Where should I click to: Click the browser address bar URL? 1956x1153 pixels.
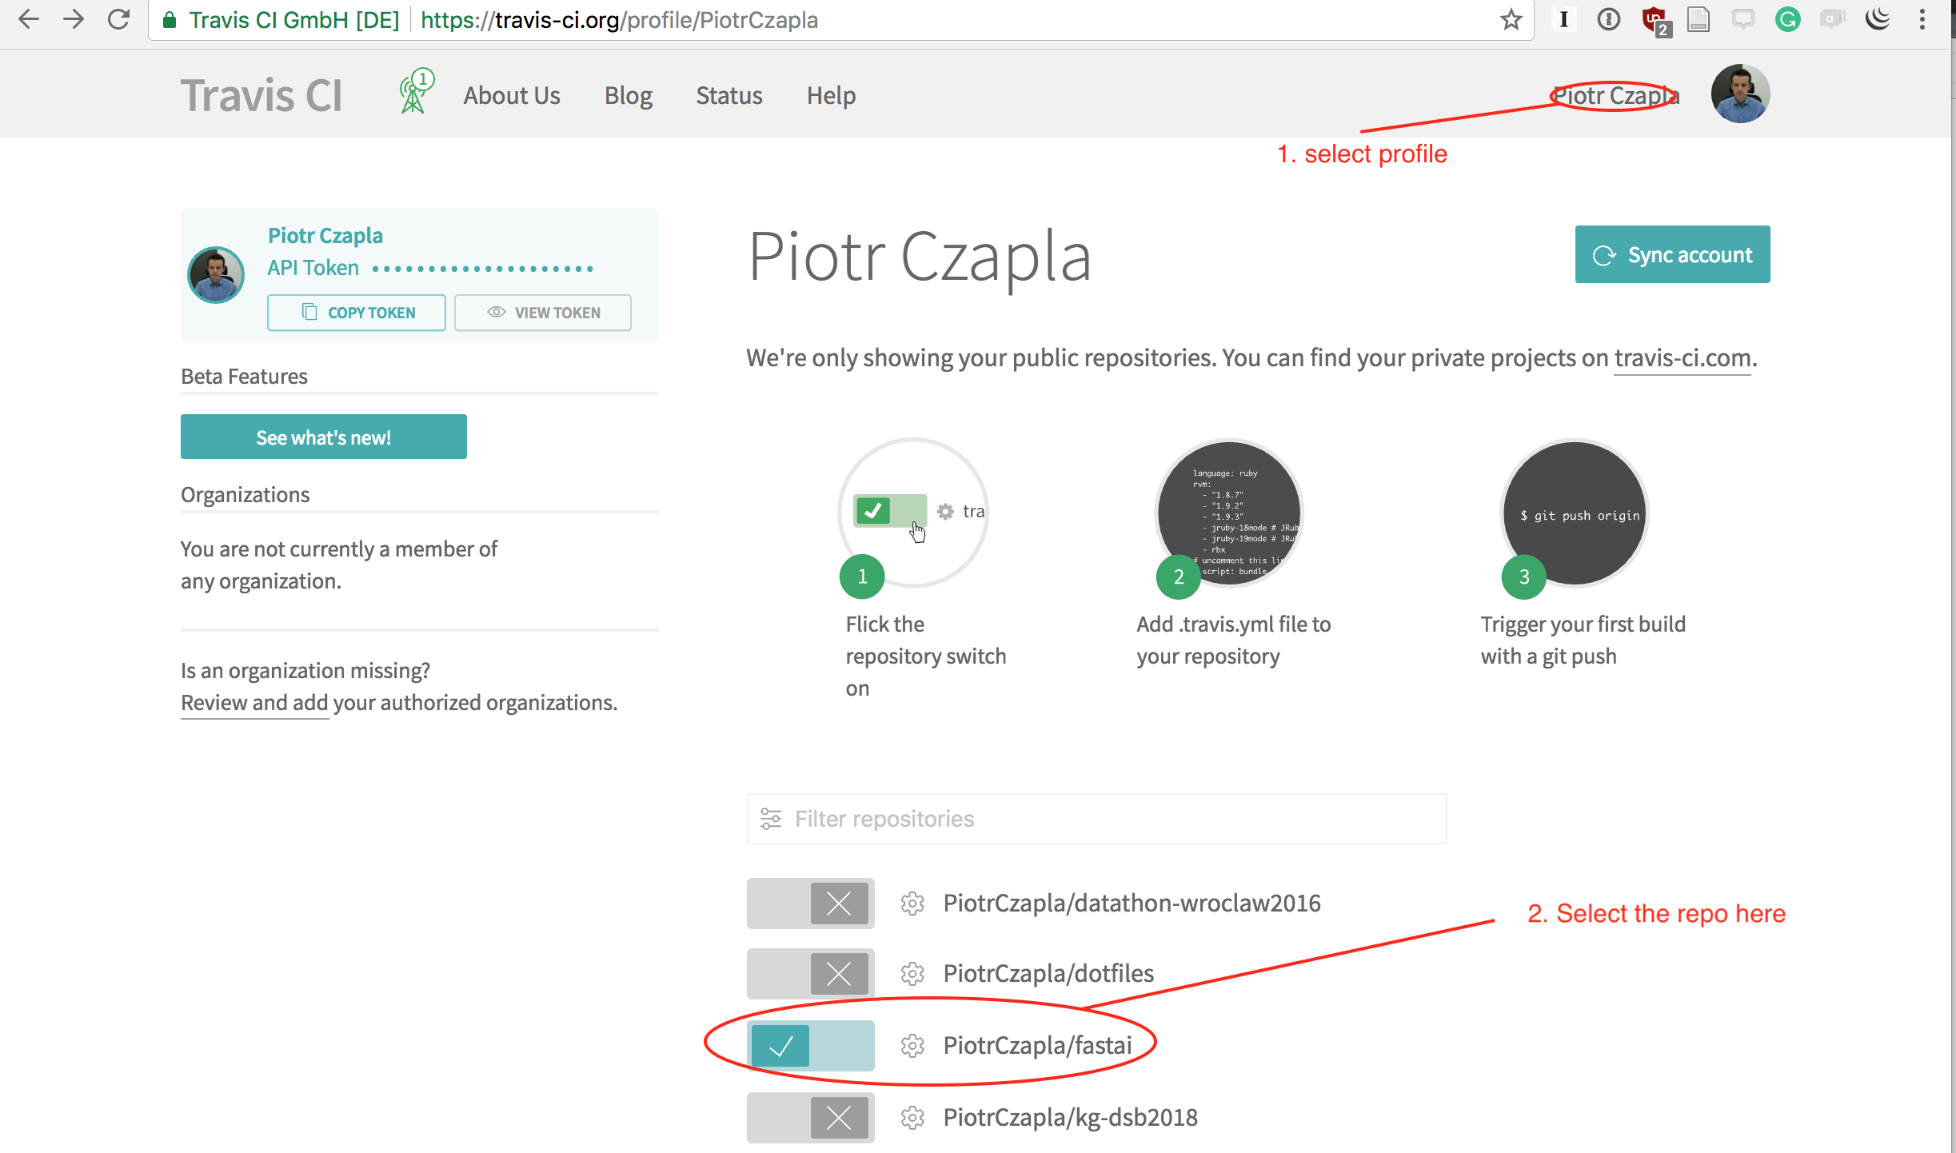point(619,20)
